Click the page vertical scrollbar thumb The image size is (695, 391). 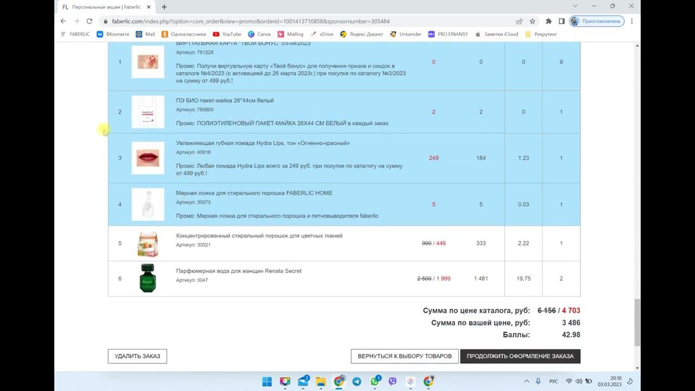pos(637,321)
